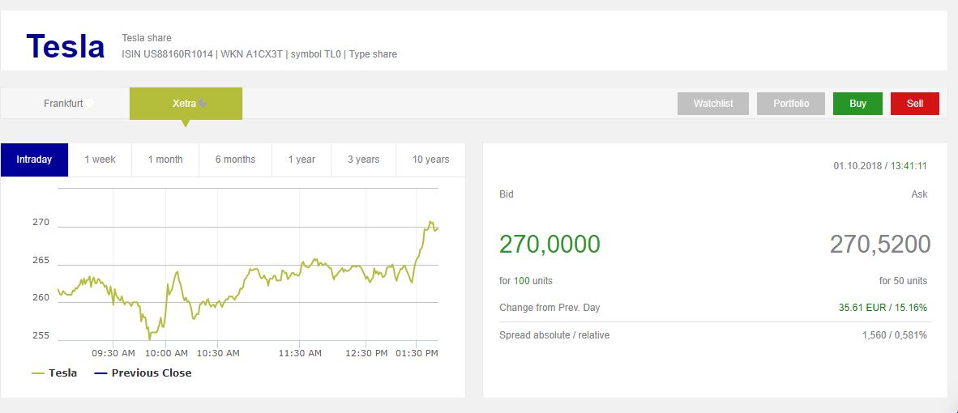Display the 6 months chart
The width and height of the screenshot is (958, 413).
click(235, 160)
